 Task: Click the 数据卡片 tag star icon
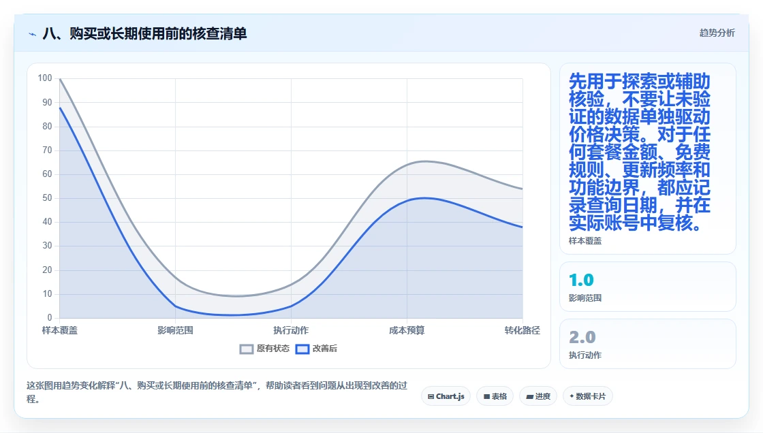point(572,396)
